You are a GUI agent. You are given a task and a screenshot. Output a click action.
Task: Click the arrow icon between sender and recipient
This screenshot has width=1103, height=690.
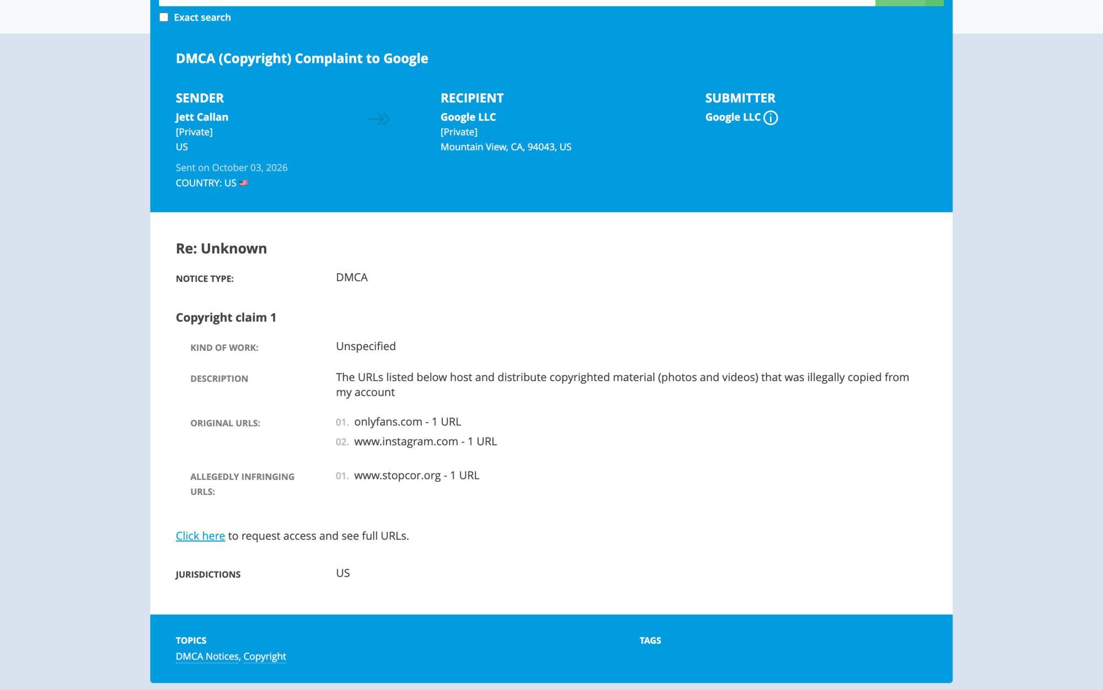coord(379,119)
